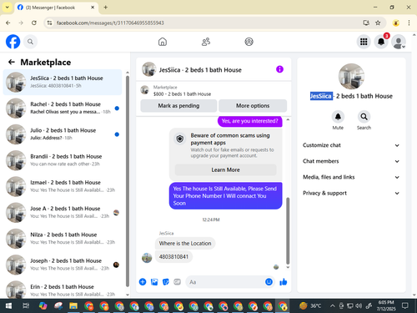This screenshot has width=417, height=313.
Task: Click the install app icon in address bar
Action: pos(366,23)
